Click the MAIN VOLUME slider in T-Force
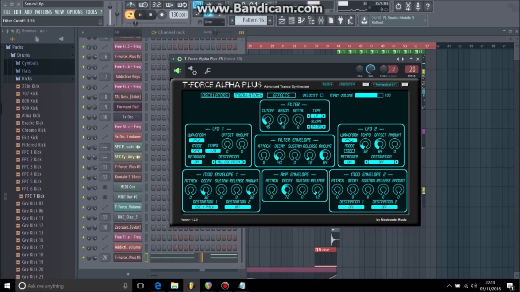The height and width of the screenshot is (292, 520). pos(369,95)
